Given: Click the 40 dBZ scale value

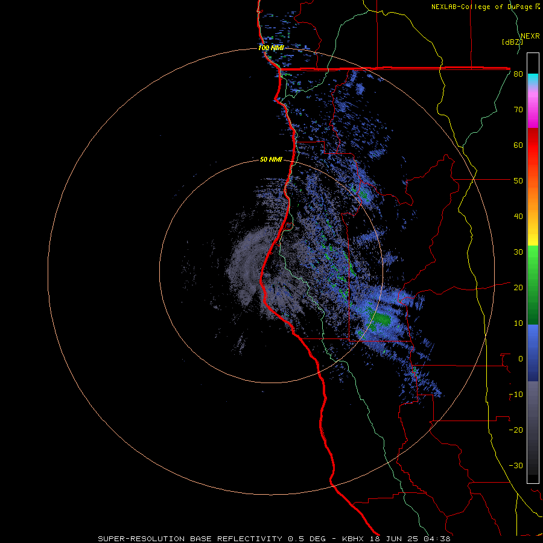Looking at the screenshot, I should tap(518, 217).
